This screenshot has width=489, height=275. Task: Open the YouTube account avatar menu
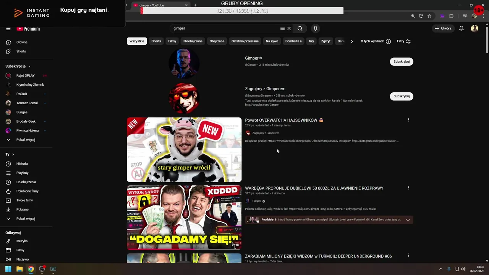pyautogui.click(x=474, y=28)
